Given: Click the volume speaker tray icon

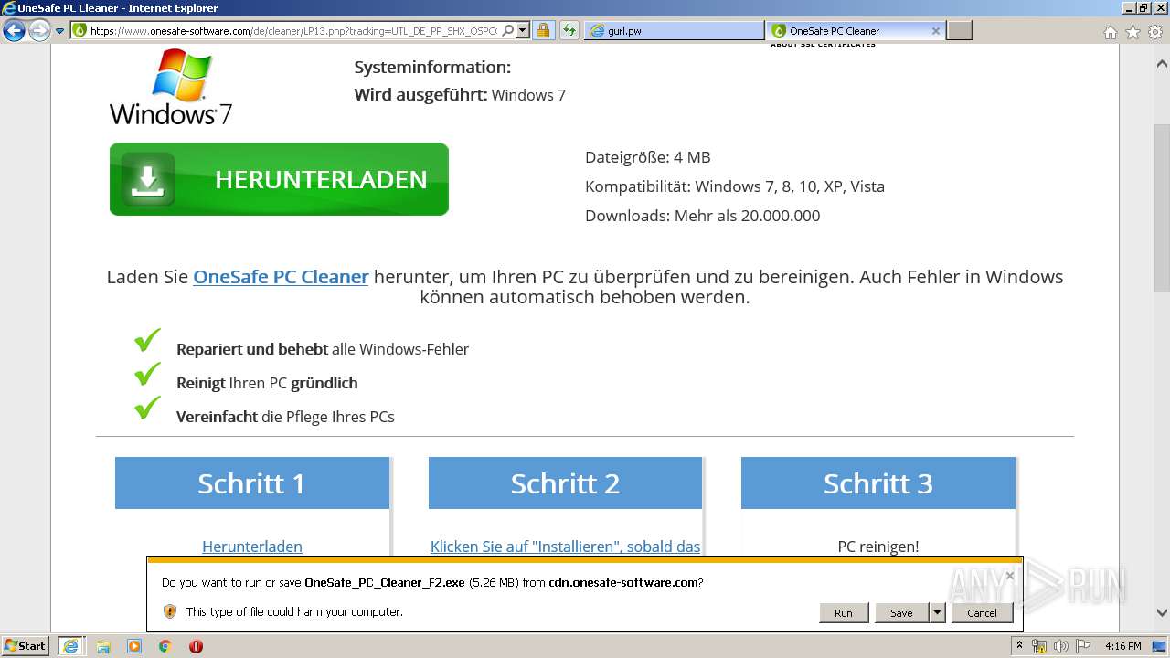Looking at the screenshot, I should point(1060,646).
